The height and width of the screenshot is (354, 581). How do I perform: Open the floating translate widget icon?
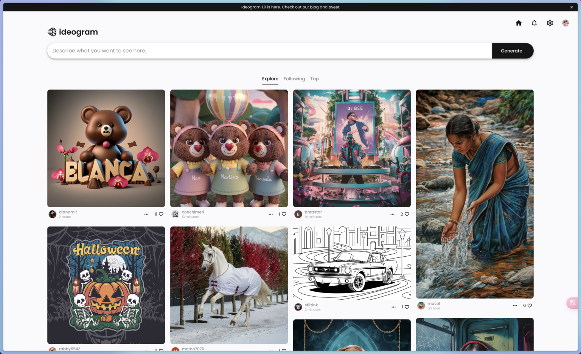[573, 303]
